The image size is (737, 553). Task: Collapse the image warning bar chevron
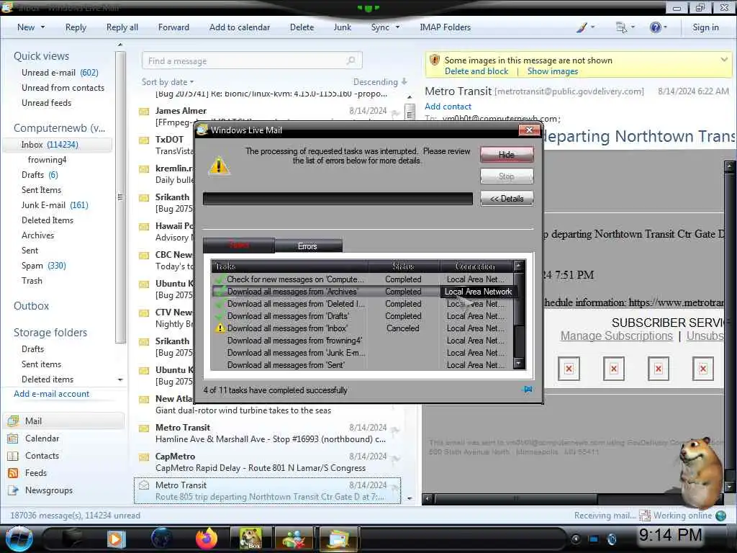(724, 60)
